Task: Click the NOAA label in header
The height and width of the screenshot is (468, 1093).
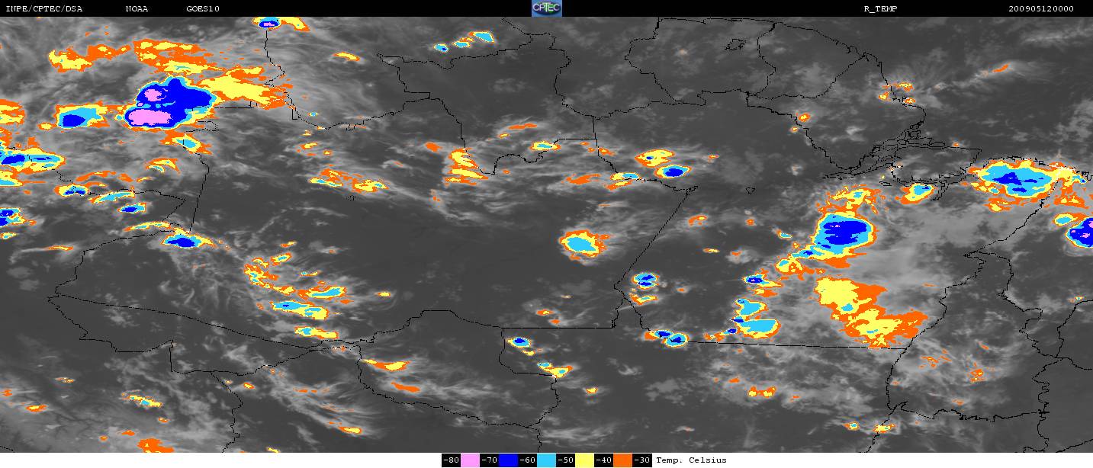Action: tap(137, 9)
